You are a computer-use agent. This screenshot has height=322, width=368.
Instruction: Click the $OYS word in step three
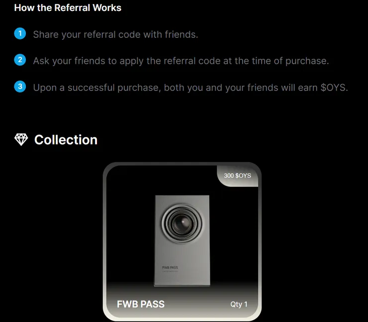tap(333, 88)
